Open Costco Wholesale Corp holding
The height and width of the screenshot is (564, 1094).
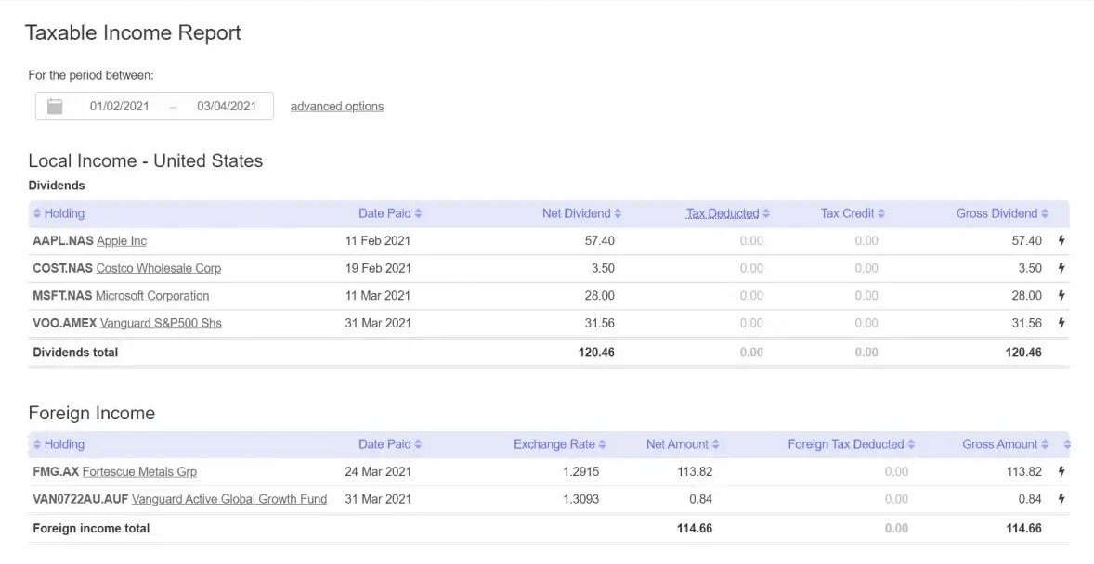tap(159, 268)
